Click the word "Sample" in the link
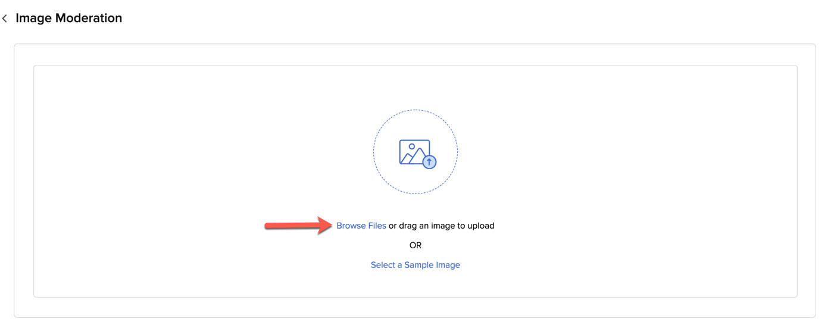 pyautogui.click(x=418, y=265)
